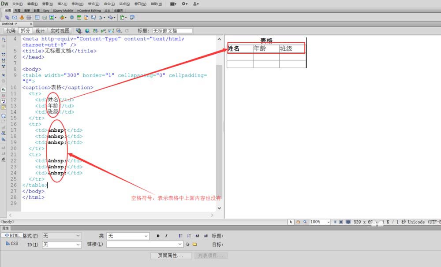Viewport: 441px width, 267px height.
Task: Click the Hyperlink insert icon
Action: click(7, 18)
